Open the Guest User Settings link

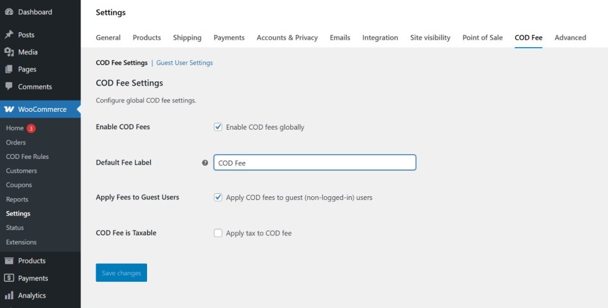[184, 63]
